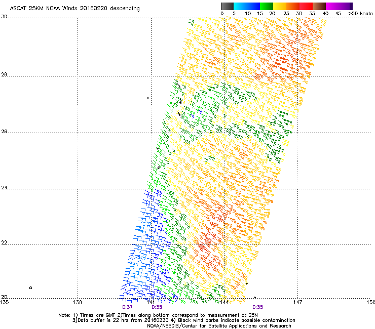
Task: Click the 'D:35' time label east of 144
Action: [257, 307]
